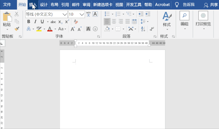Expand the Paste options arrow

(x=7, y=29)
